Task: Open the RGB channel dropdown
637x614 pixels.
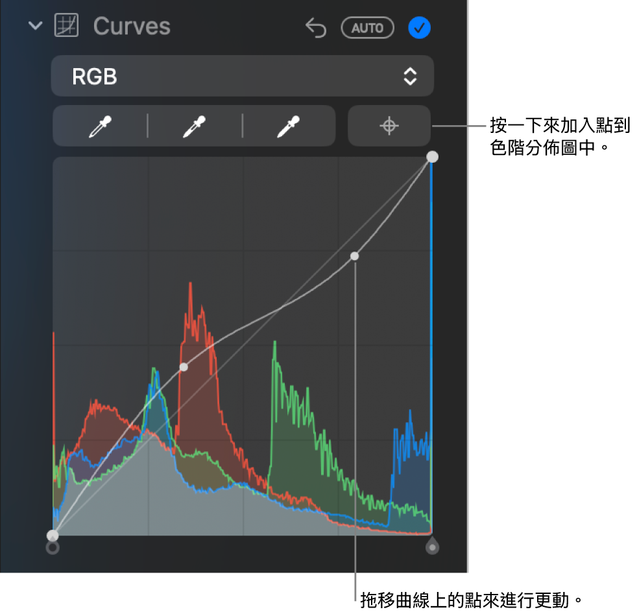Action: pos(243,76)
